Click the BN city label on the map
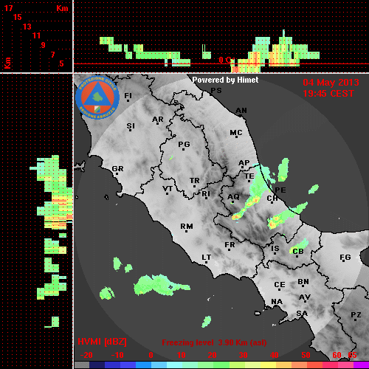 (303, 282)
